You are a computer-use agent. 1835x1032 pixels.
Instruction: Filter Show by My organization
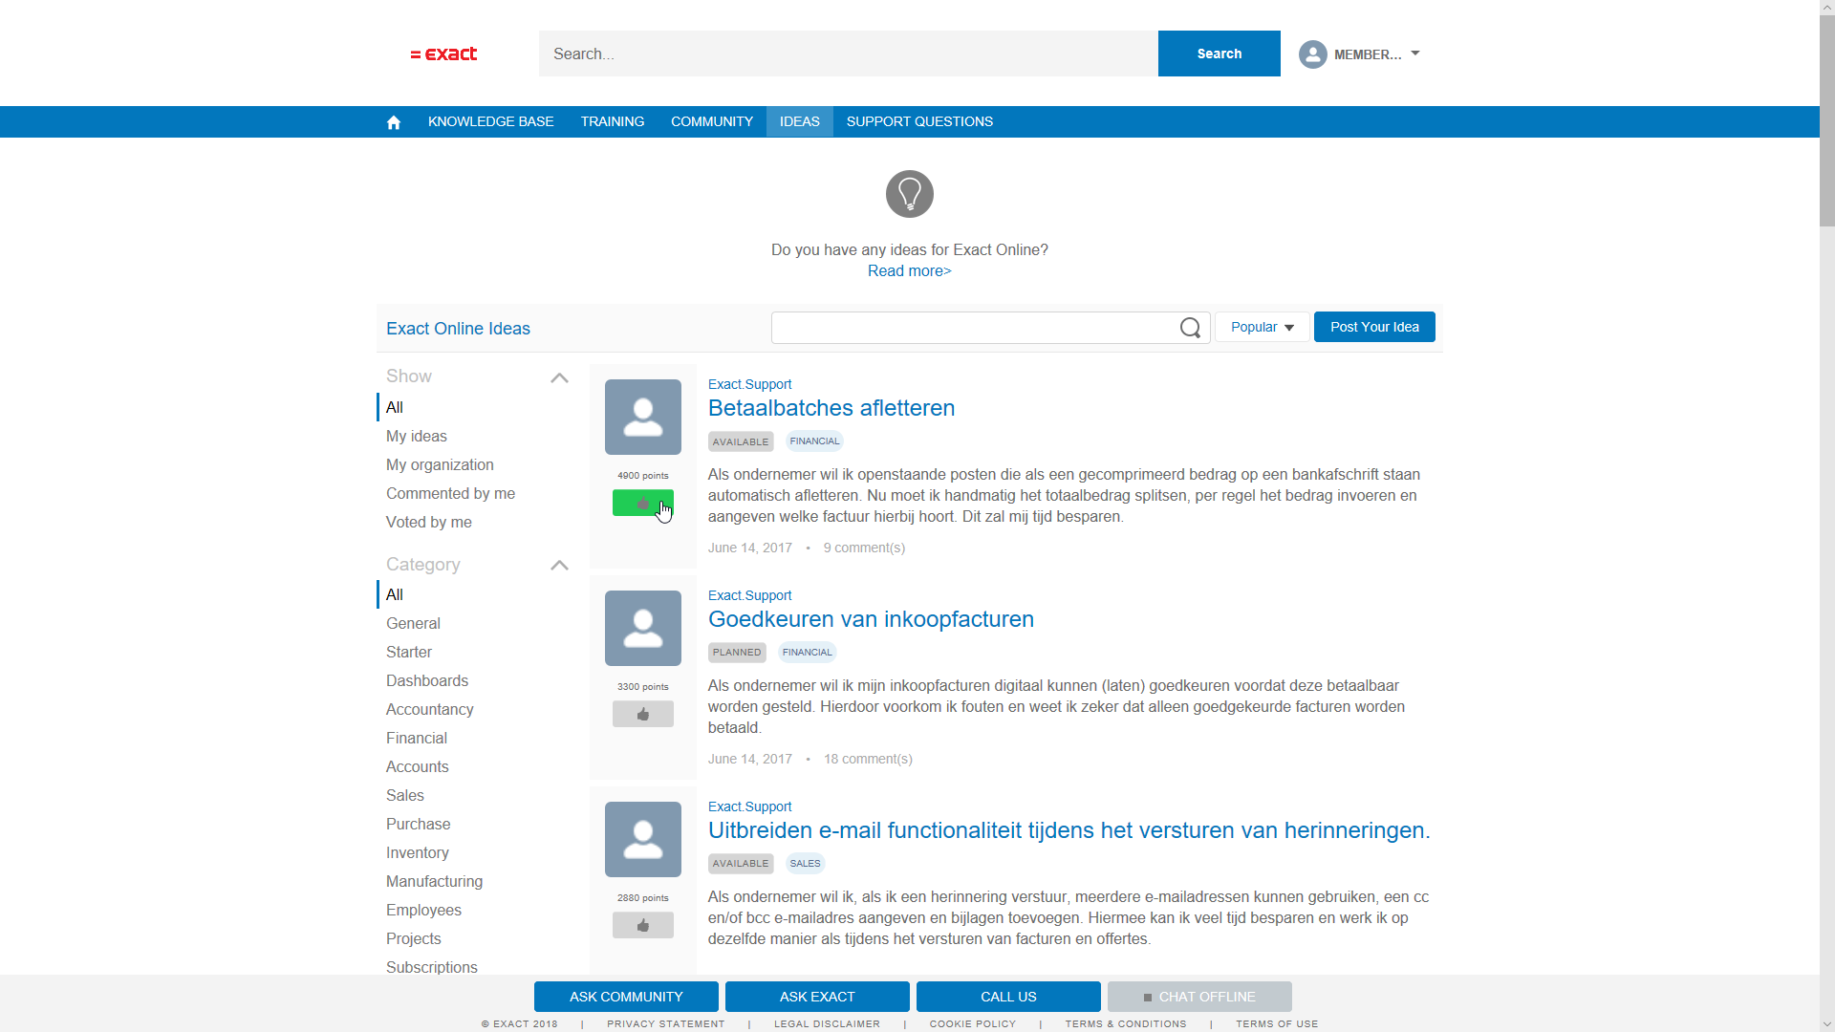(x=440, y=464)
